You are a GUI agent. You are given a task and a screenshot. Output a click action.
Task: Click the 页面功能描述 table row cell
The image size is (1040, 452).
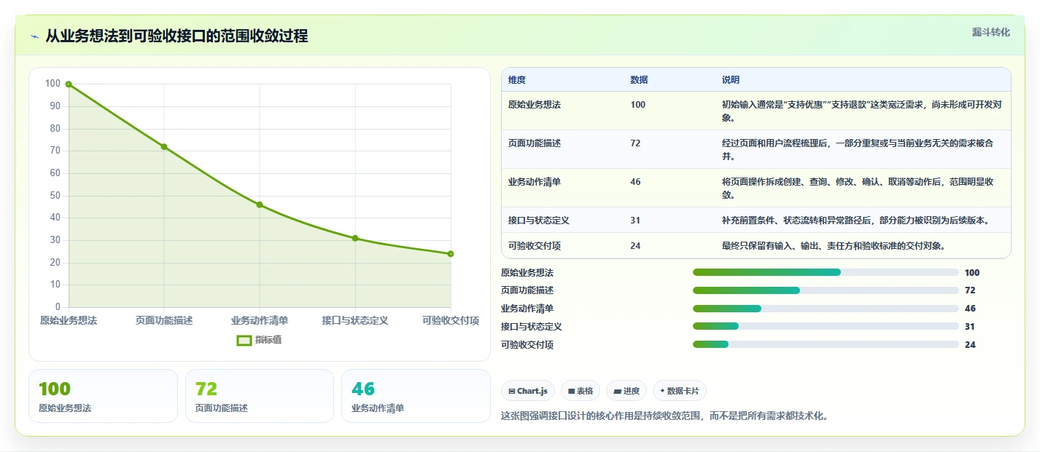pos(535,143)
